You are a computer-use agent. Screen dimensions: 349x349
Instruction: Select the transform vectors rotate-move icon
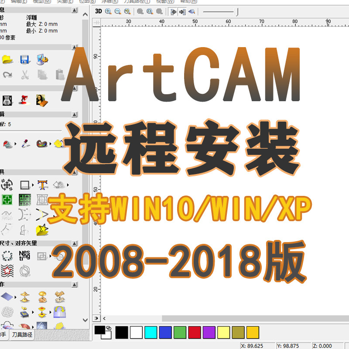point(7,185)
